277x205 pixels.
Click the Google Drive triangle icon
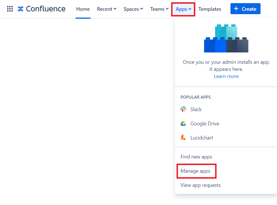pos(183,124)
